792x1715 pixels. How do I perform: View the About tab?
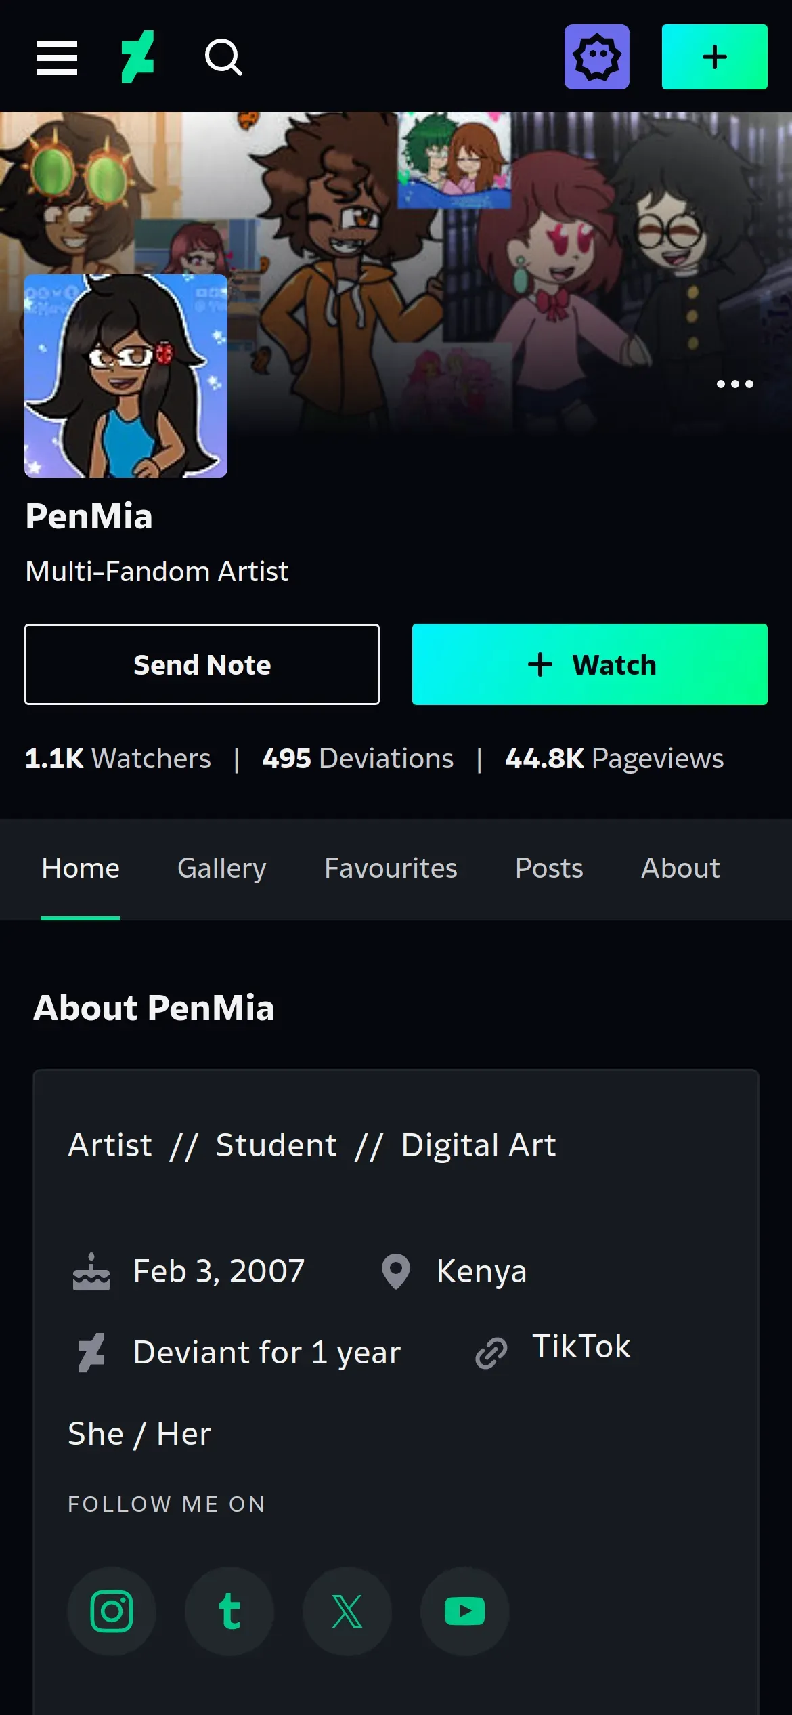680,868
